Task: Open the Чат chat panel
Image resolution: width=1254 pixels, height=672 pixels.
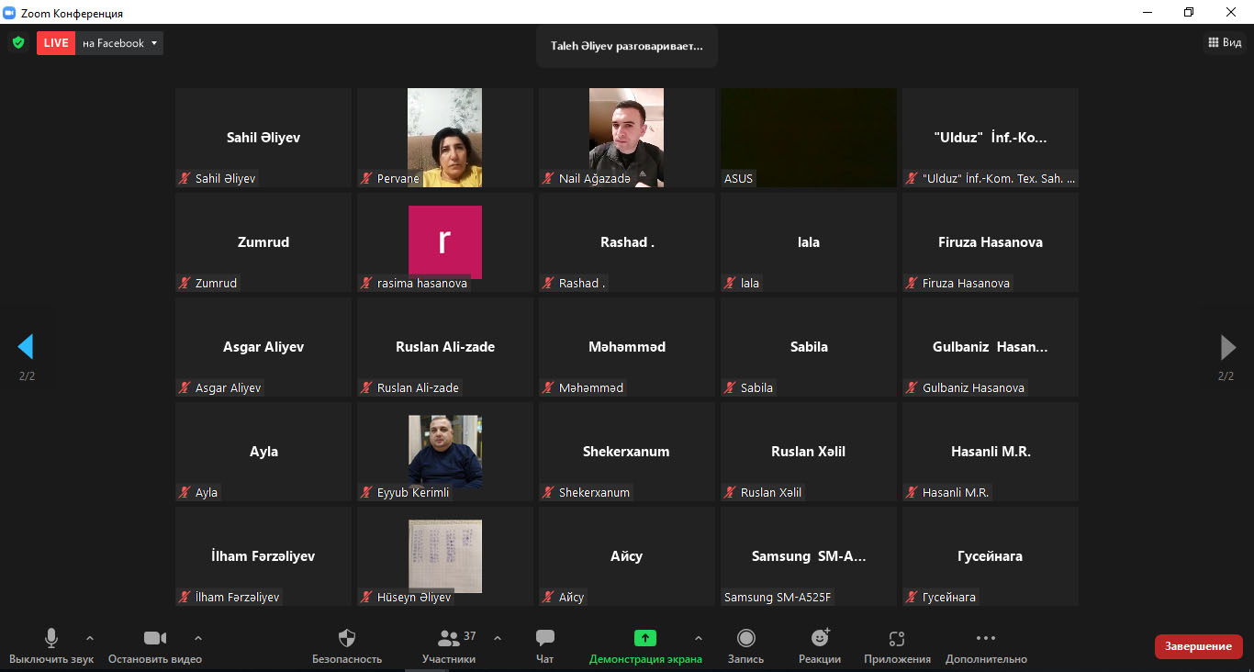Action: (545, 646)
